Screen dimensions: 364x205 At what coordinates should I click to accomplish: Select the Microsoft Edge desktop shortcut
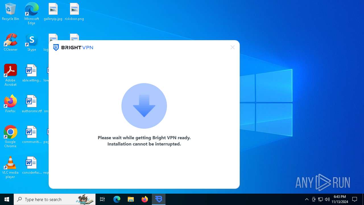coord(32,14)
